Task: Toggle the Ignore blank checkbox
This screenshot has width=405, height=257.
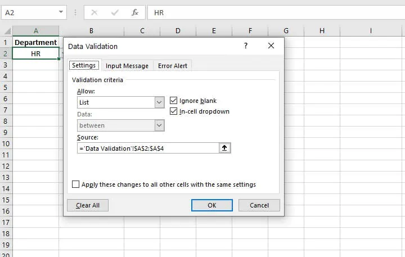Action: (174, 100)
